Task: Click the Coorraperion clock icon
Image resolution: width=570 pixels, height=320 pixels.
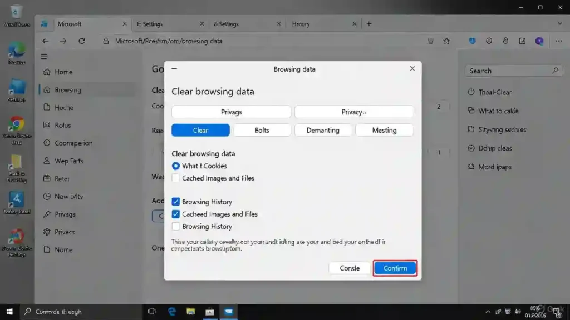Action: (x=47, y=143)
